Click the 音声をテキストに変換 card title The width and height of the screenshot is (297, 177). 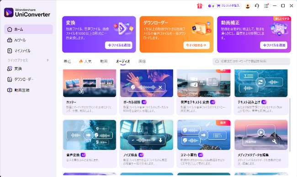(x=195, y=102)
